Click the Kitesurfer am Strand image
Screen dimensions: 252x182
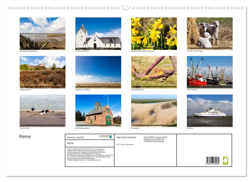pos(98,72)
